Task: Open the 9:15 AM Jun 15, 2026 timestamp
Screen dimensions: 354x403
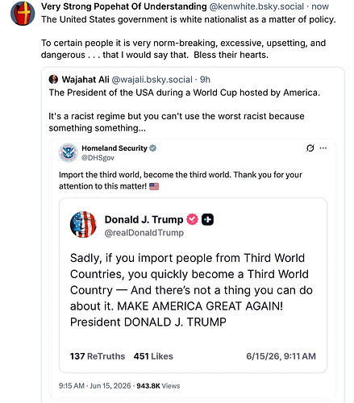Action: click(x=95, y=386)
